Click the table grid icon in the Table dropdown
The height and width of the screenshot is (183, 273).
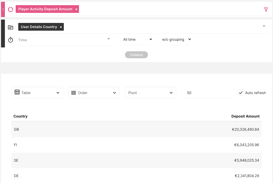point(17,92)
